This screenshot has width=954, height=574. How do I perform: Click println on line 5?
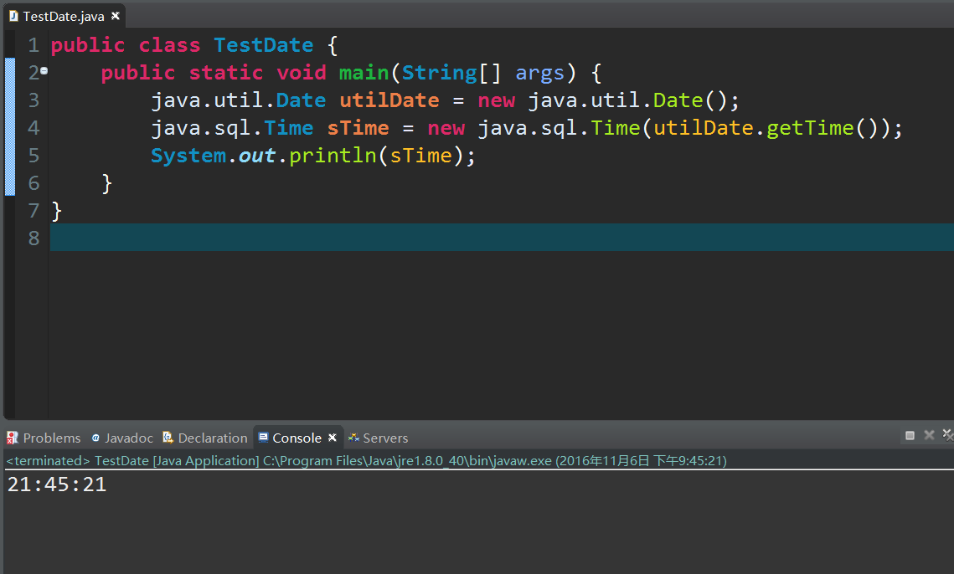333,156
